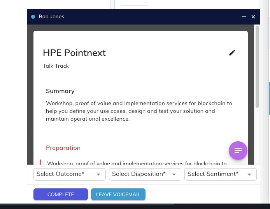
Task: Open the Select Outcome dropdown
Action: (70, 174)
